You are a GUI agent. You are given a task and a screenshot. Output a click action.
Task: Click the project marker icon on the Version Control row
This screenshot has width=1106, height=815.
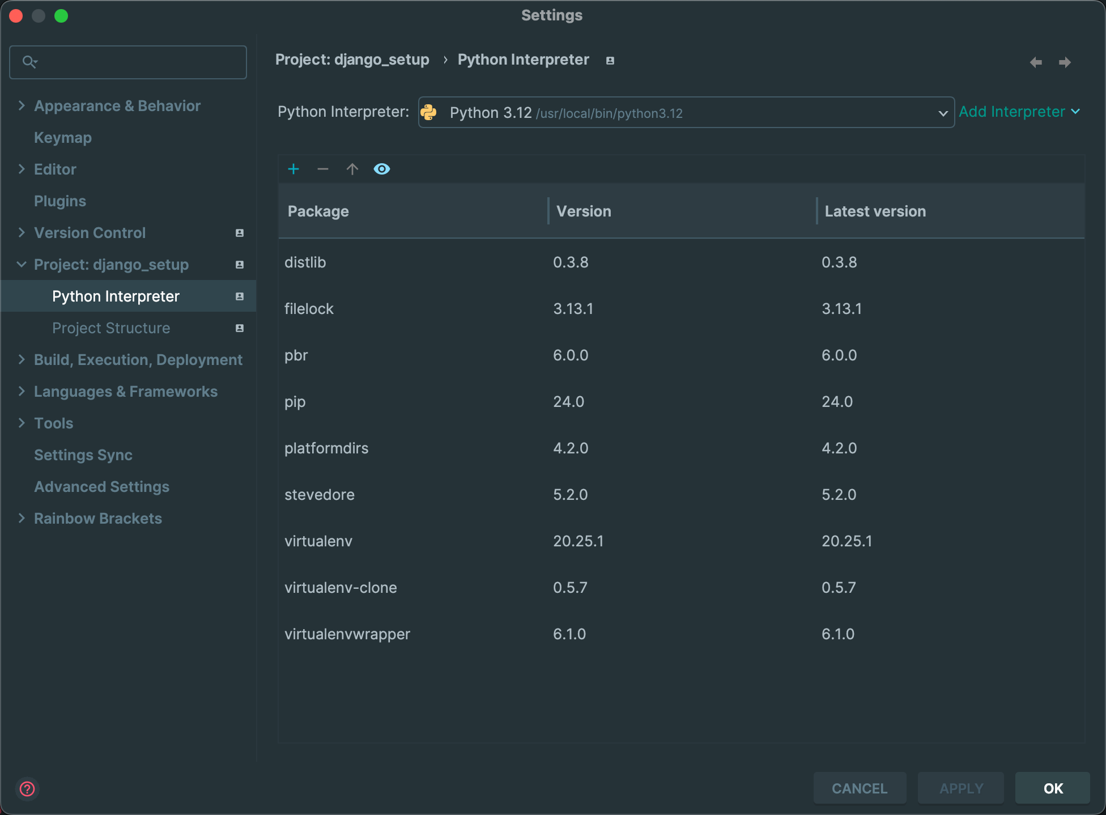[240, 233]
